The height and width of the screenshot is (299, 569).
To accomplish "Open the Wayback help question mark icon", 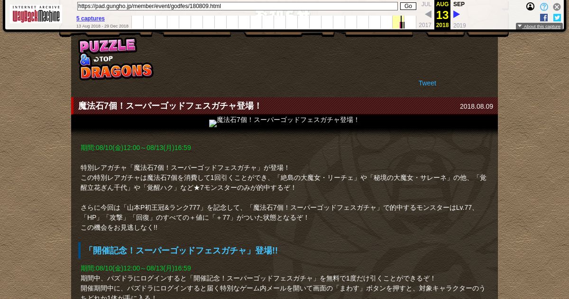I will [x=544, y=7].
